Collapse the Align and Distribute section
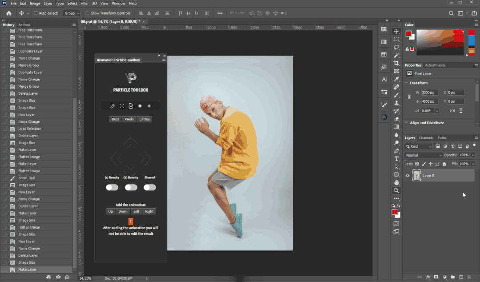 (407, 123)
